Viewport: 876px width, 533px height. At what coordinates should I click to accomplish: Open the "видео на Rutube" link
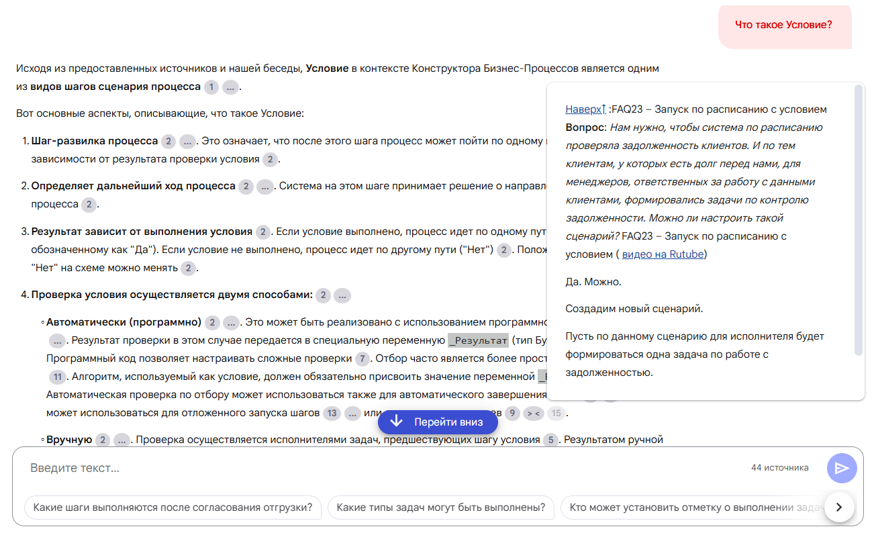[x=663, y=254]
